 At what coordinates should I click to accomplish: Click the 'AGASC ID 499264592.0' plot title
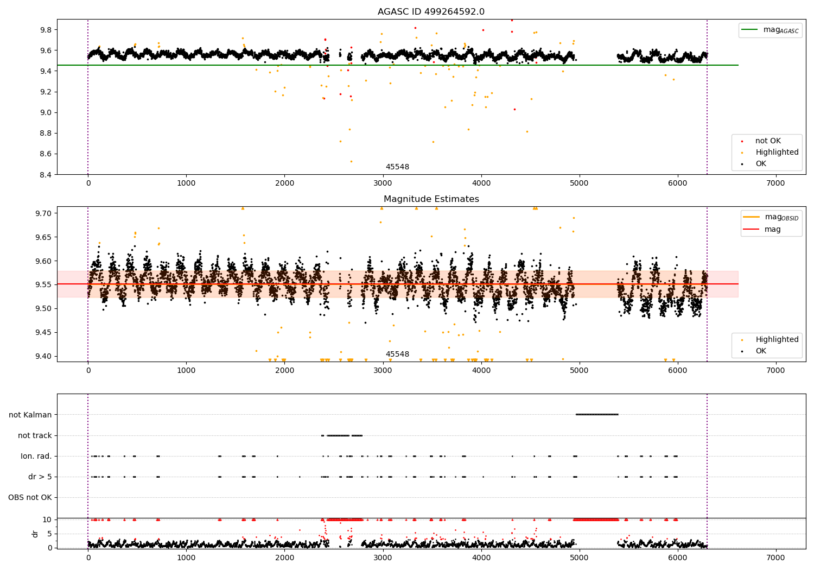pyautogui.click(x=431, y=12)
